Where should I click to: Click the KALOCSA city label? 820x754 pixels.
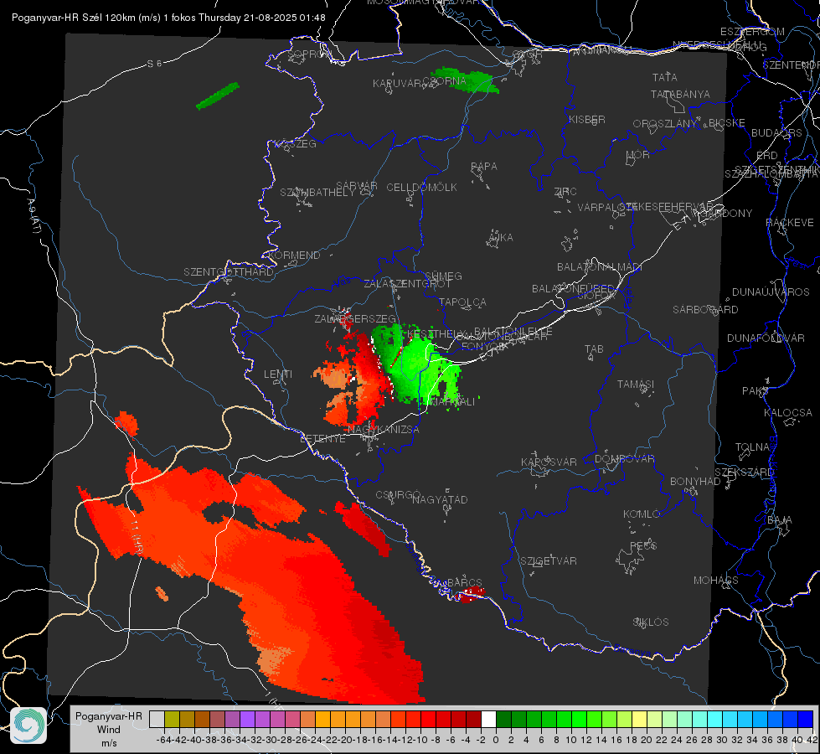tap(787, 413)
